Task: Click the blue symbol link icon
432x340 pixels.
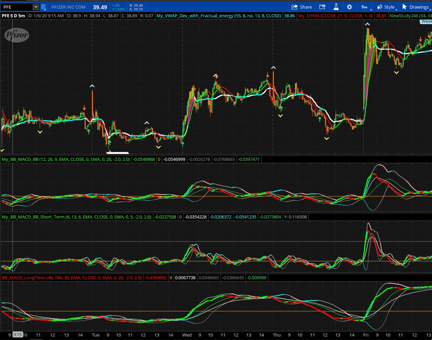Action: pos(44,7)
